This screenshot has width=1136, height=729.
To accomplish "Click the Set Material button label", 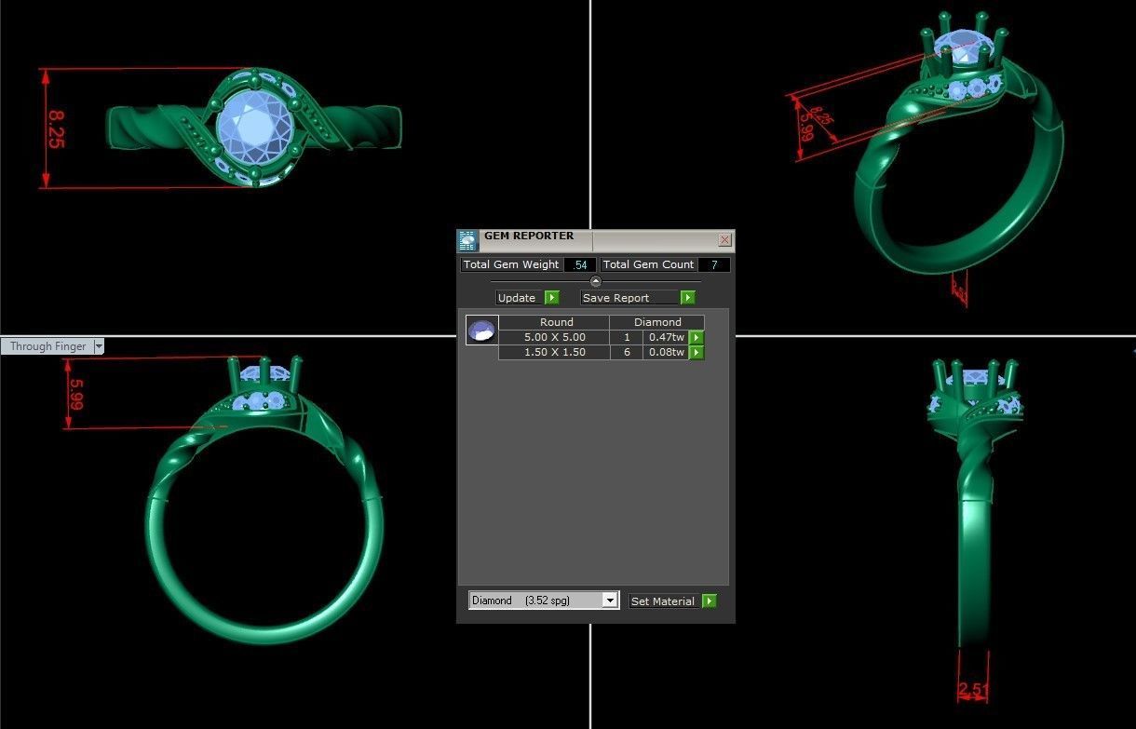I will pyautogui.click(x=663, y=601).
